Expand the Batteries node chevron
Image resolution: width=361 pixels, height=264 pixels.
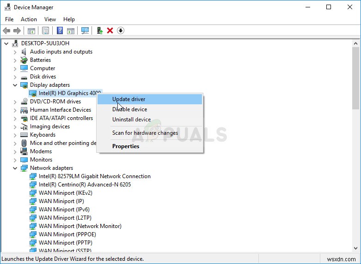[x=15, y=60]
